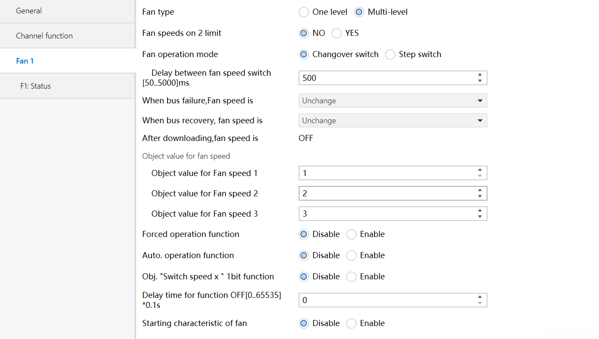Select Multi-level fan type radio button
This screenshot has height=339, width=599.
[359, 12]
